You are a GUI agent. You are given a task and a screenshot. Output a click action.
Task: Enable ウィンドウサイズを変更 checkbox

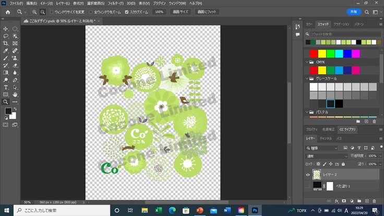pos(52,11)
